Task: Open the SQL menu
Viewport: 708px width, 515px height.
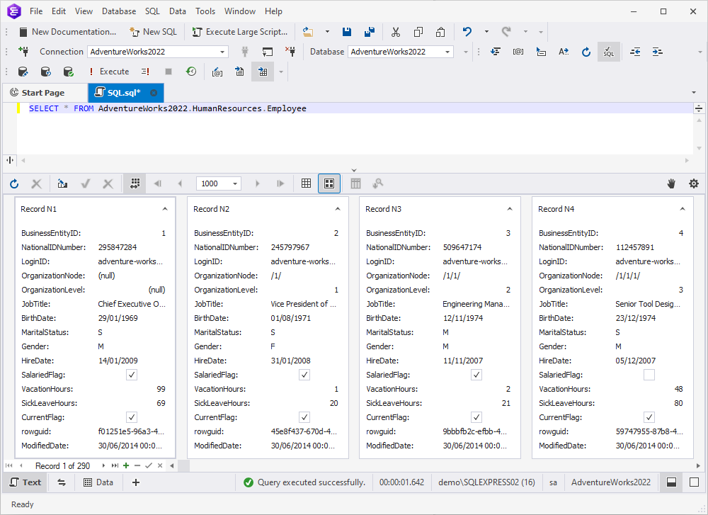Action: [x=152, y=11]
